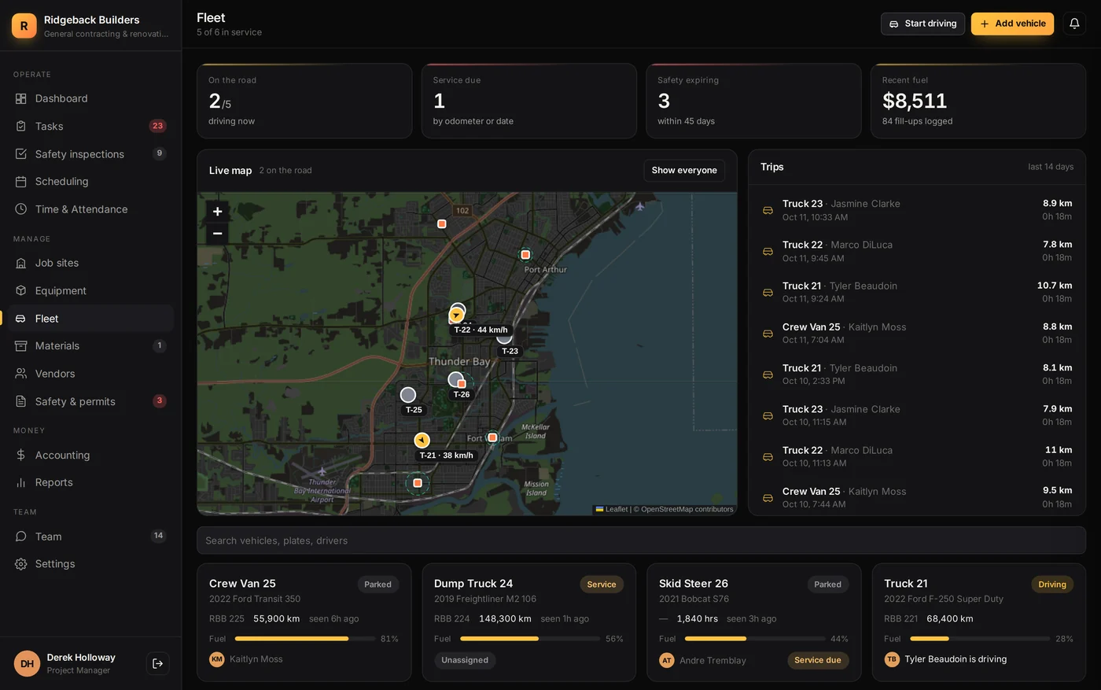Navigate to Materials page
This screenshot has width=1101, height=690.
(x=90, y=345)
